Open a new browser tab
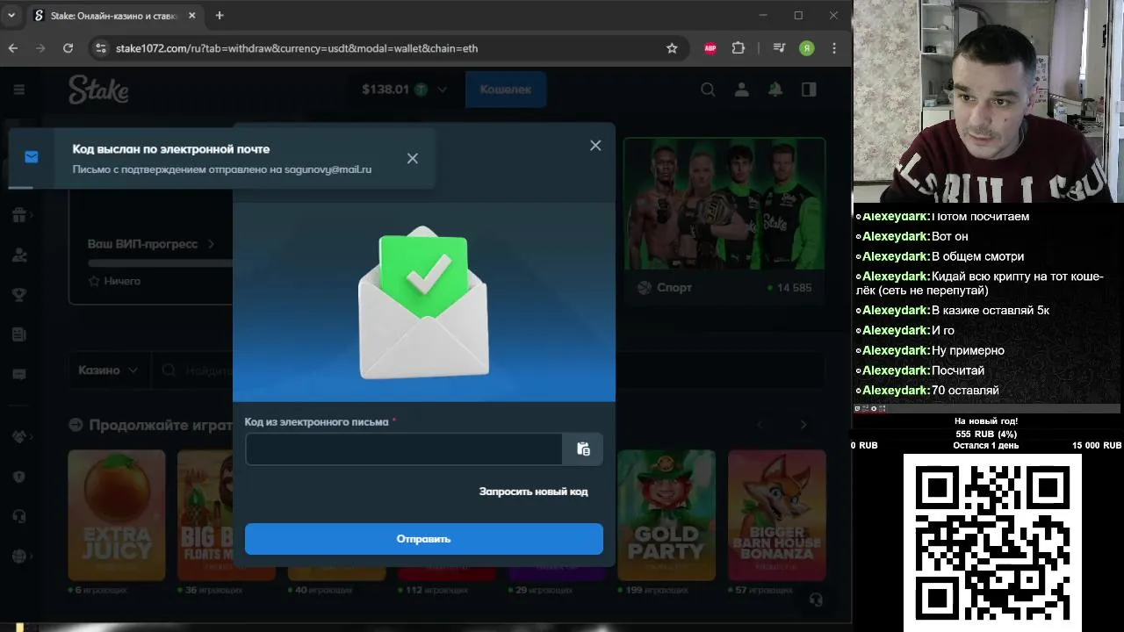The image size is (1124, 632). pos(220,16)
